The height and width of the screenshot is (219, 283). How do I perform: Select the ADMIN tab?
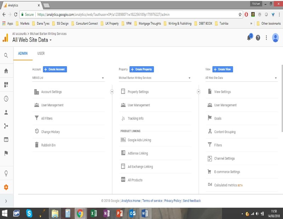tap(23, 54)
